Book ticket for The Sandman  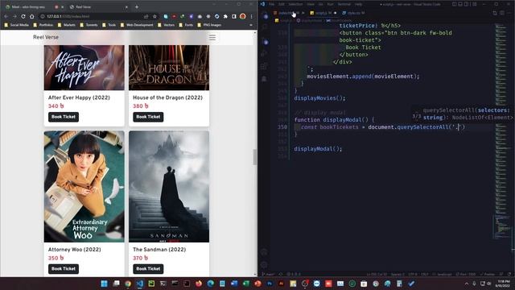coord(148,268)
